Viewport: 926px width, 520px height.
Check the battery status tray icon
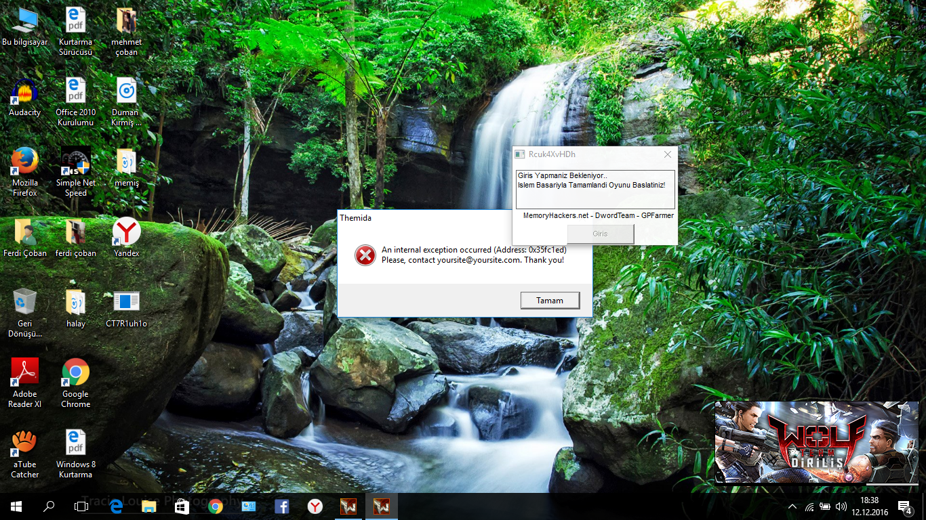coord(825,506)
